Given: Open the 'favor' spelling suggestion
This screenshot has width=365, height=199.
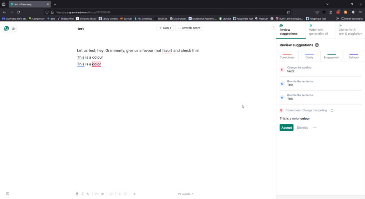Looking at the screenshot, I should coord(320,69).
